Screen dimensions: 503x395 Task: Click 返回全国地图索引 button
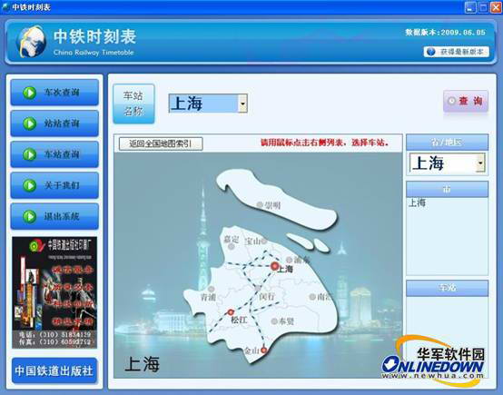tap(161, 143)
